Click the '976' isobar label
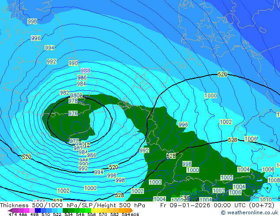 click(73, 113)
